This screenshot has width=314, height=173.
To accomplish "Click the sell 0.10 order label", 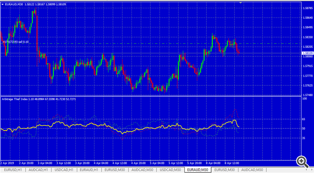I will (15, 42).
